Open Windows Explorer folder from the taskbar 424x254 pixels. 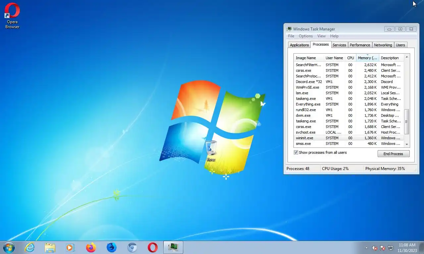(50, 247)
